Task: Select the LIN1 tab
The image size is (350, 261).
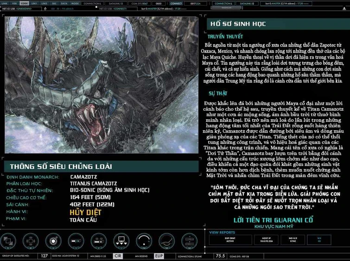Action: (34, 3)
